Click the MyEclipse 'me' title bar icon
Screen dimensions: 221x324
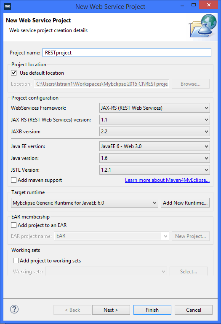[x=8, y=6]
